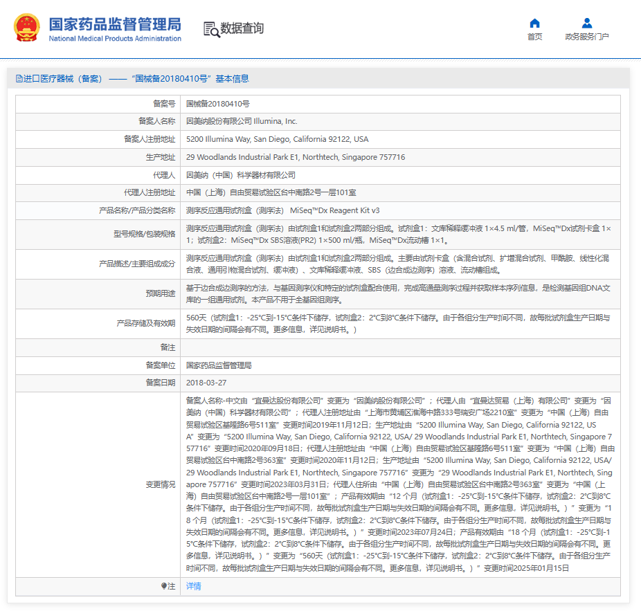Click the 型号规格/包装规格 row label
This screenshot has width=641, height=611.
point(144,234)
